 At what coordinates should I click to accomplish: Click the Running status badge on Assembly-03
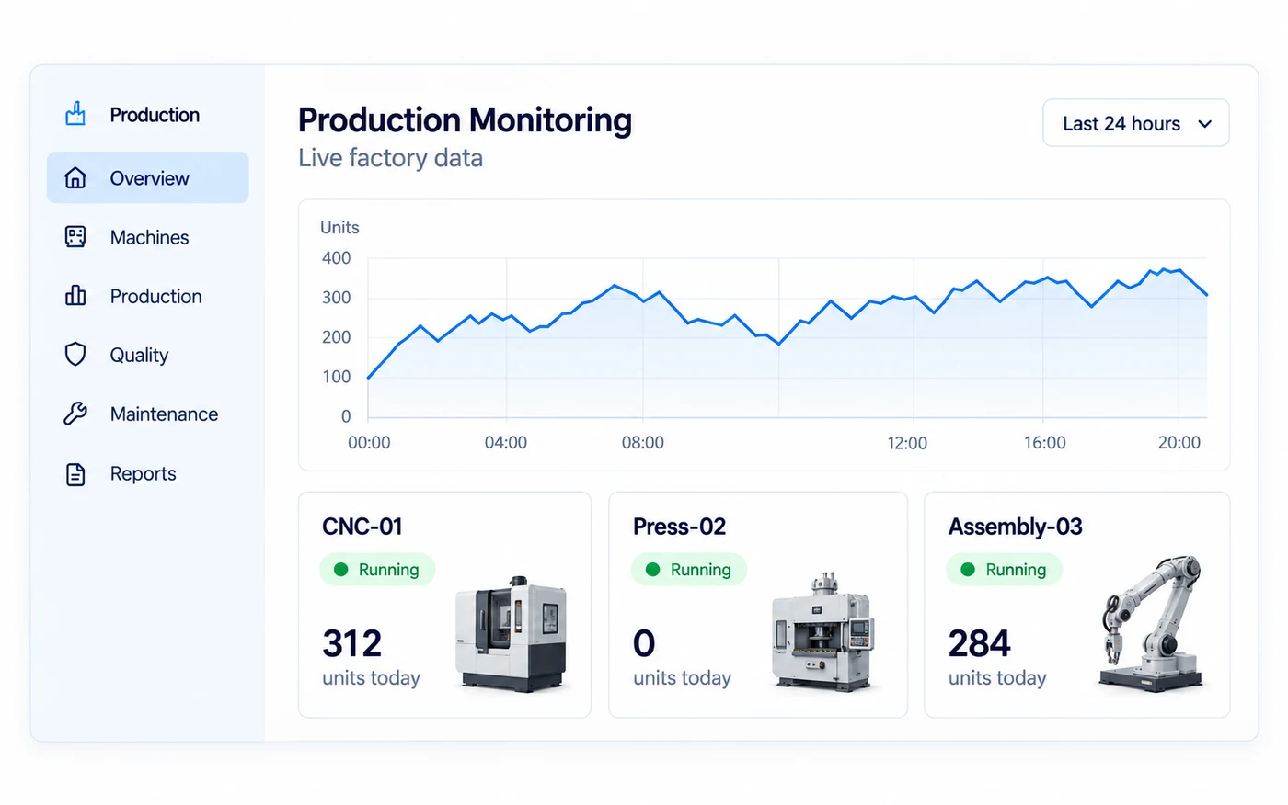[1004, 570]
